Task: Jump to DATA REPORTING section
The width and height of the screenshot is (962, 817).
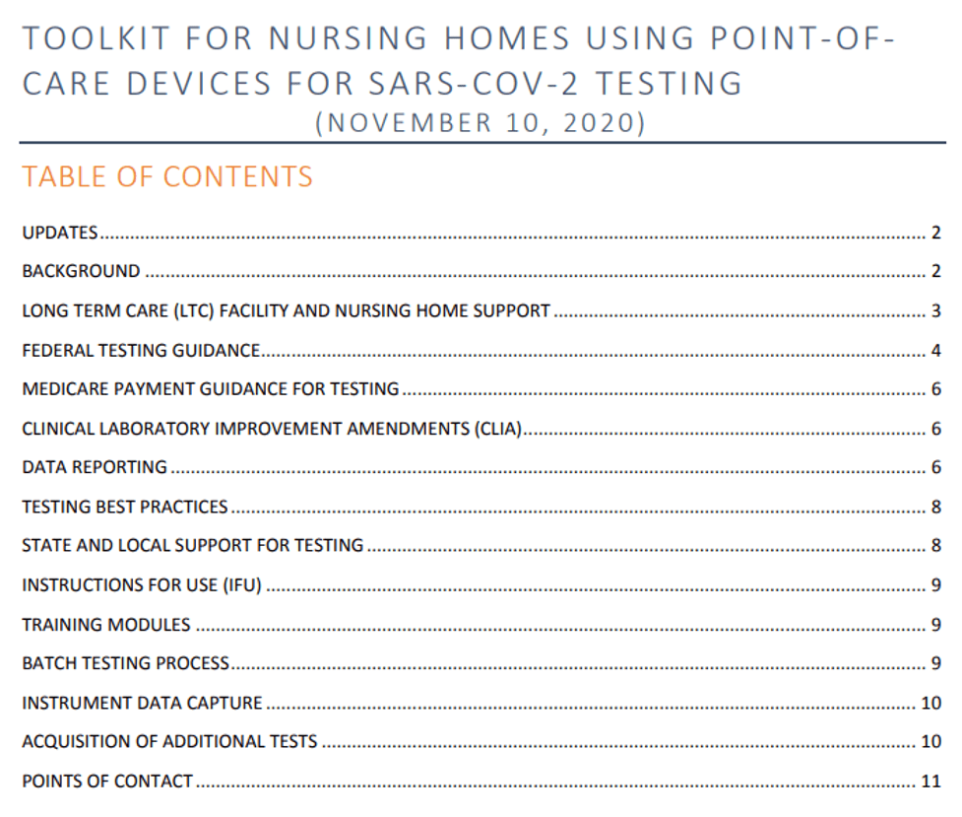Action: click(x=95, y=467)
